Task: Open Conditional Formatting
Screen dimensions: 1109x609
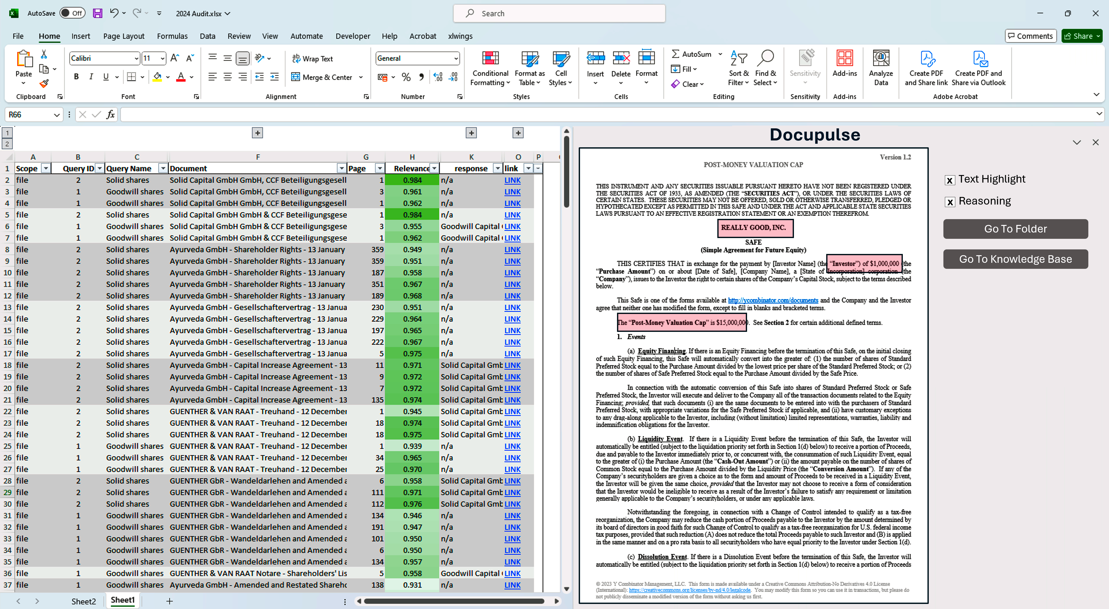Action: pyautogui.click(x=490, y=69)
